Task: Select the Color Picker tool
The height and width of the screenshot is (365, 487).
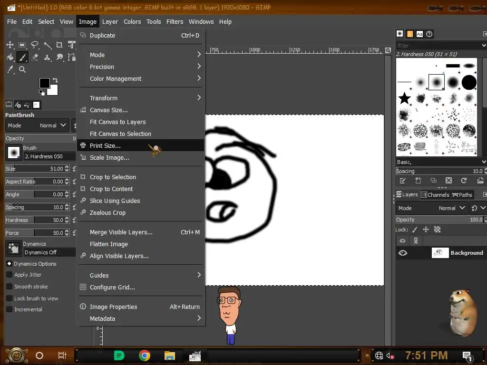Action: pos(10,69)
